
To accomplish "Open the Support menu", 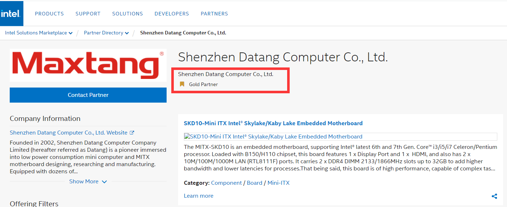I will [x=88, y=14].
